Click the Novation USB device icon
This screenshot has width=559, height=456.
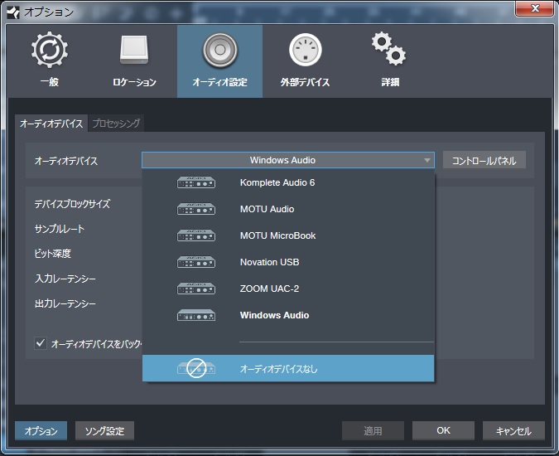coord(196,262)
